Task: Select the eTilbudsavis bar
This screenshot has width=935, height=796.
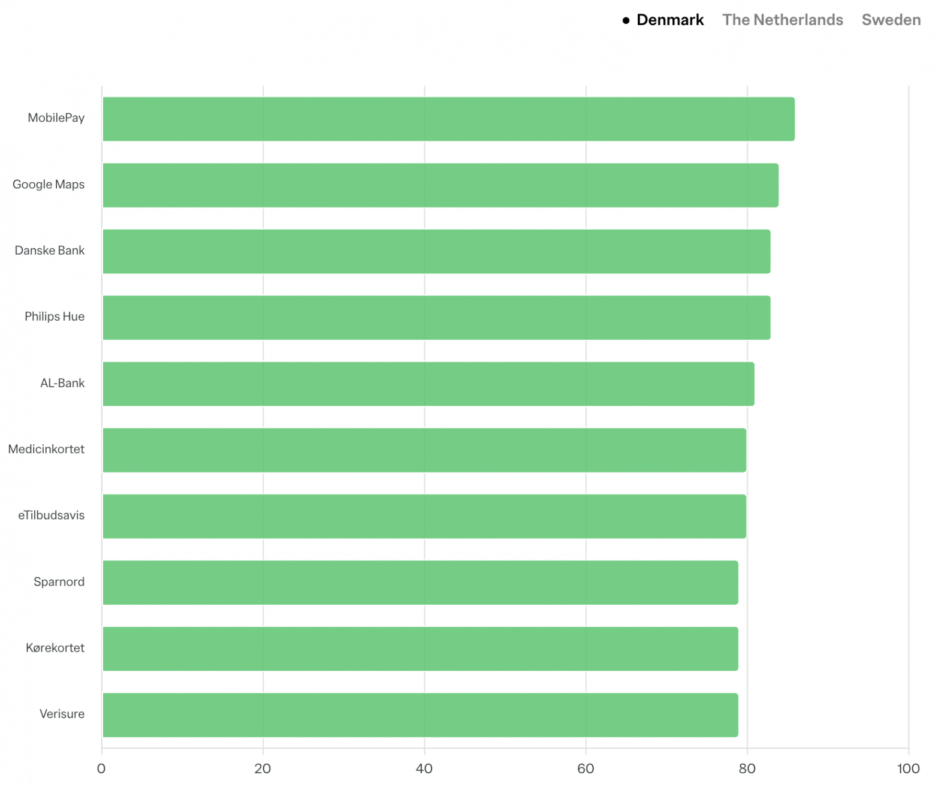Action: tap(424, 516)
